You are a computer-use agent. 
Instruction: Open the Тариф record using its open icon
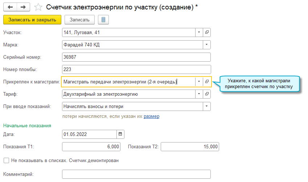(x=207, y=94)
